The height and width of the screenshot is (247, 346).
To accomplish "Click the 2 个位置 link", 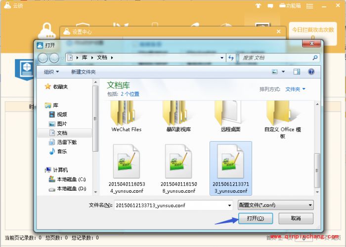I will 130,94.
